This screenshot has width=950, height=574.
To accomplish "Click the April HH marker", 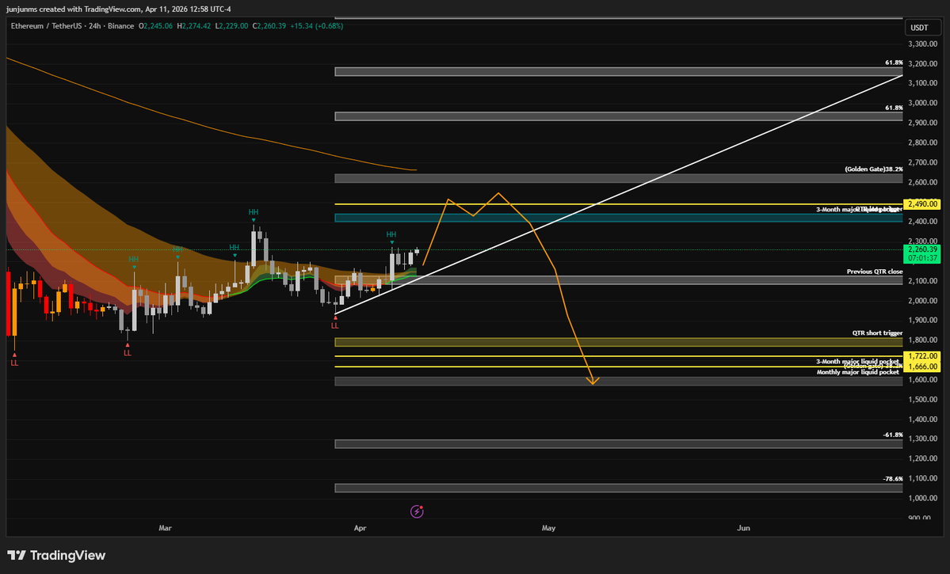I will pos(391,234).
